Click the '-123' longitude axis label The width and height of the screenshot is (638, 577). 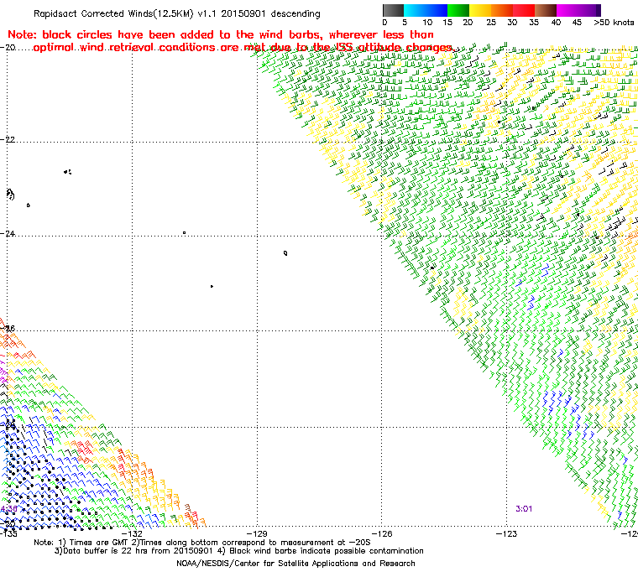pyautogui.click(x=506, y=533)
